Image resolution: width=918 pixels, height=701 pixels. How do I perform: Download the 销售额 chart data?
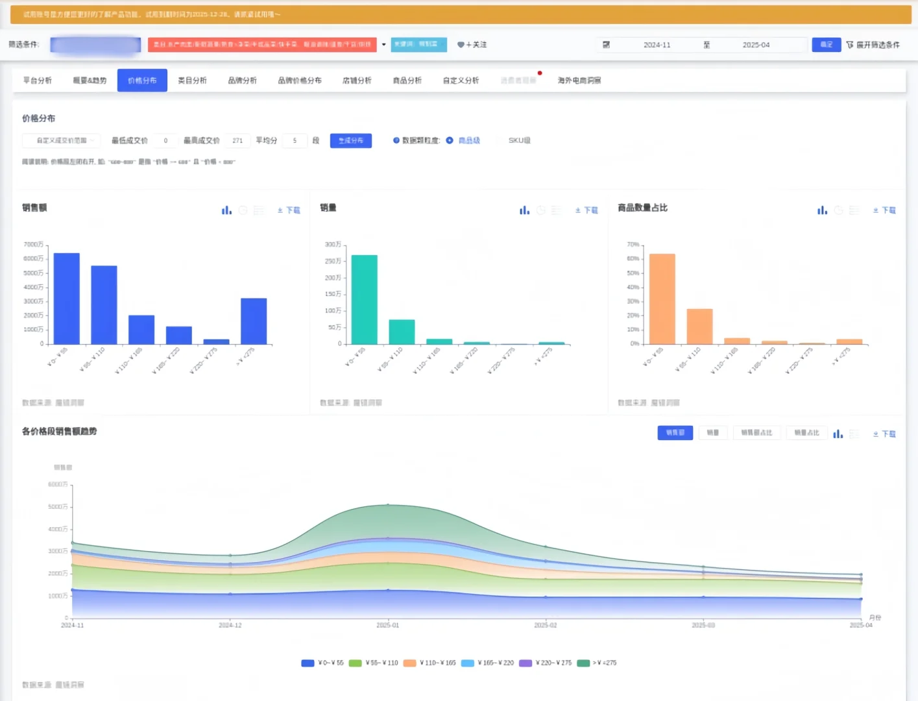click(x=289, y=210)
